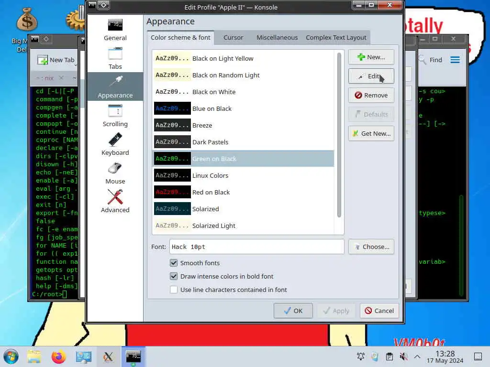Open the General settings page in the sidebar
The height and width of the screenshot is (367, 490).
pos(115,30)
